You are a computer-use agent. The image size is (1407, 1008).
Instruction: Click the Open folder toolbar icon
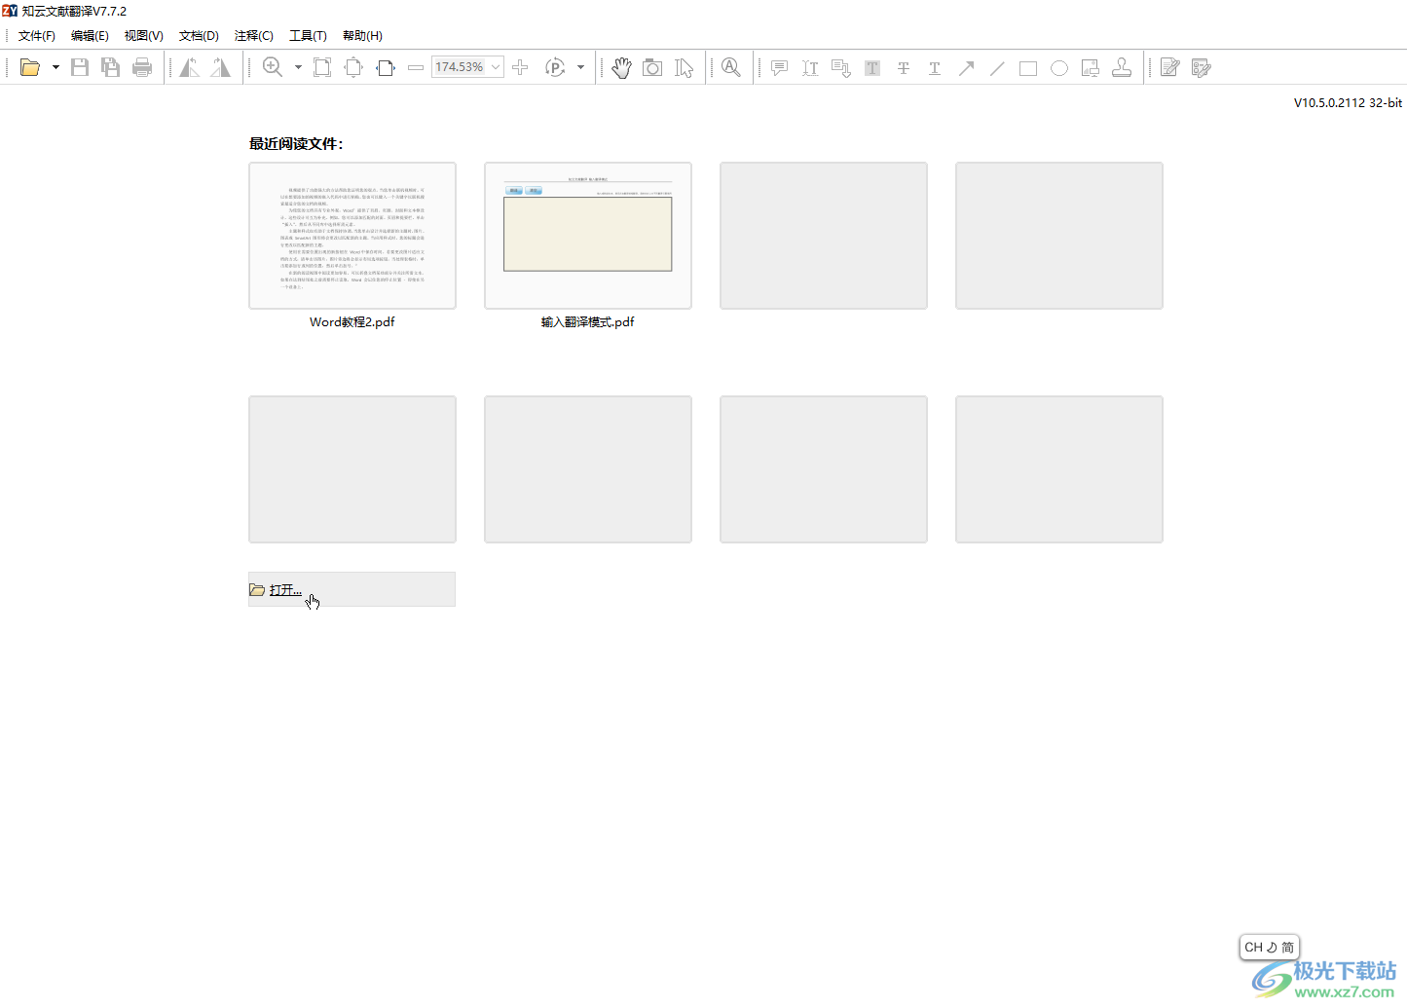[30, 67]
